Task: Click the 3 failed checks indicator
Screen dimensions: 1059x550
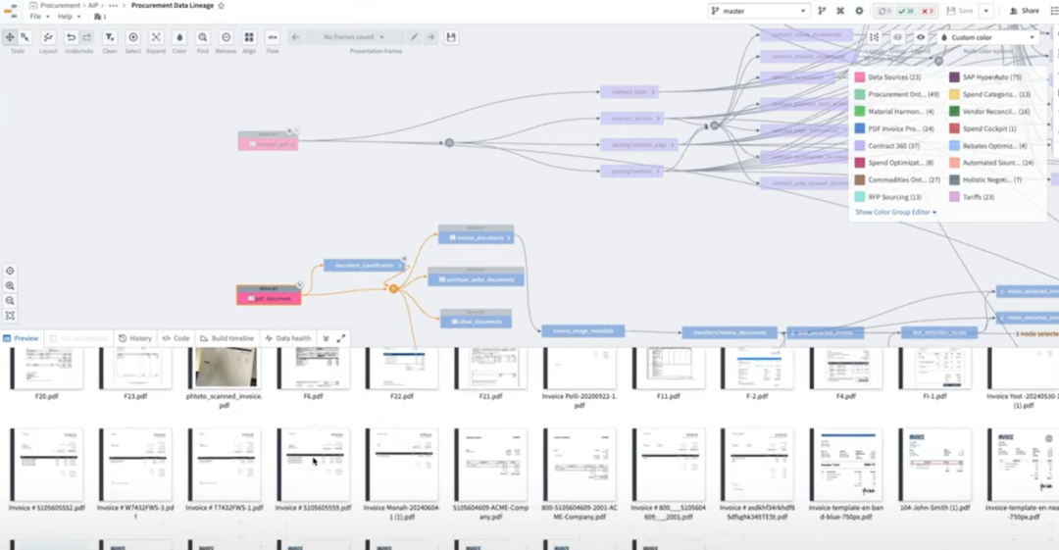Action: (x=928, y=11)
